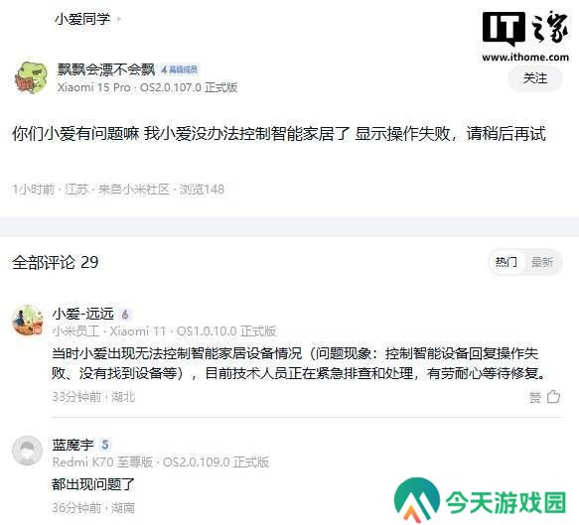Click the 今天游戏园 logo icon
Screen dimensions: 579x525
416,499
